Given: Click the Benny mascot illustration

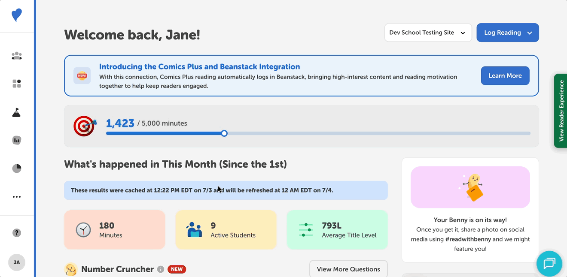Looking at the screenshot, I should pos(471,187).
